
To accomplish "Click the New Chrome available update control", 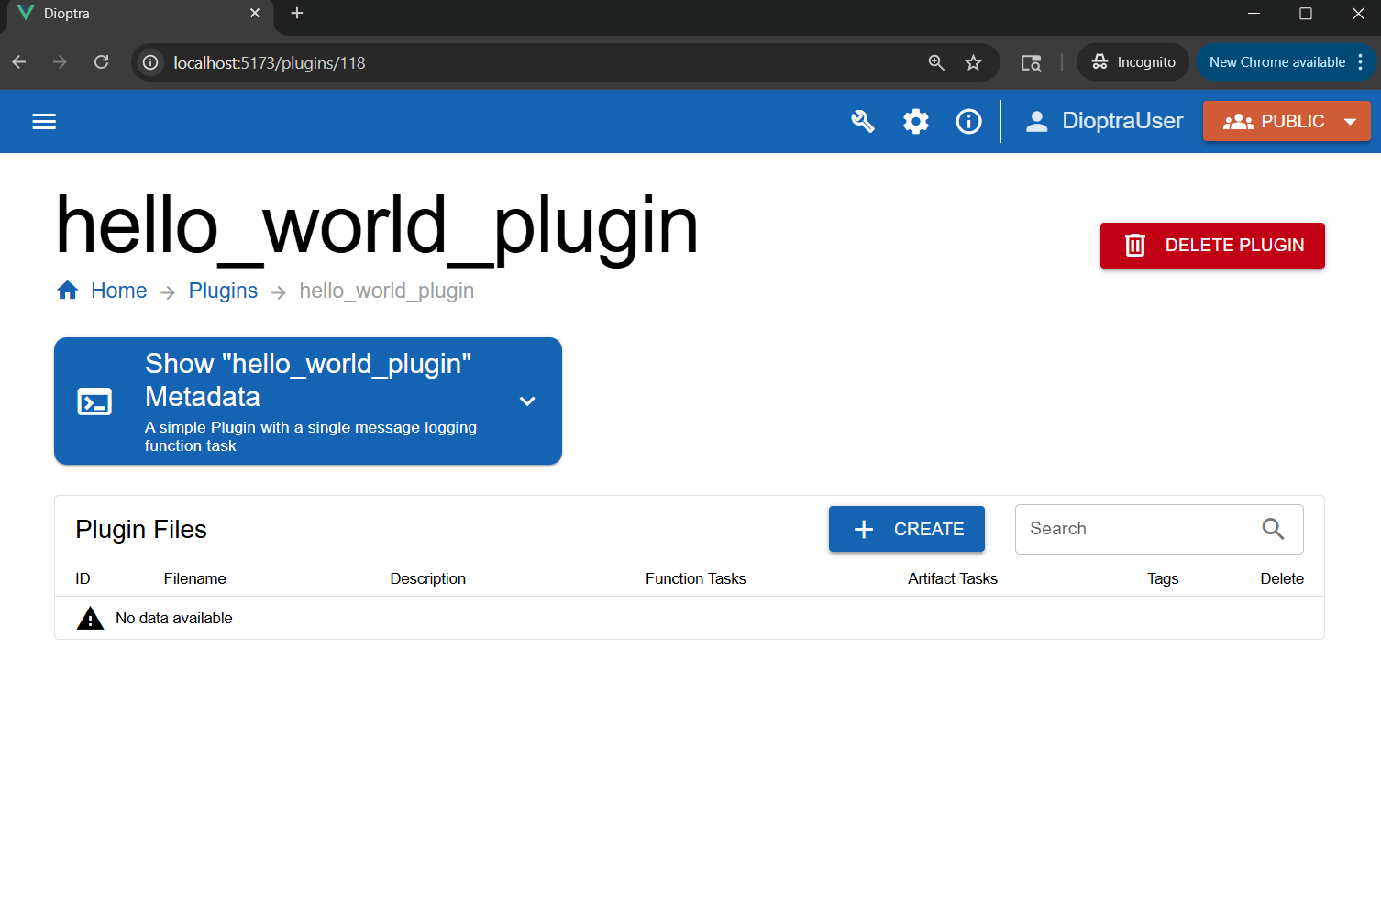I will point(1276,61).
